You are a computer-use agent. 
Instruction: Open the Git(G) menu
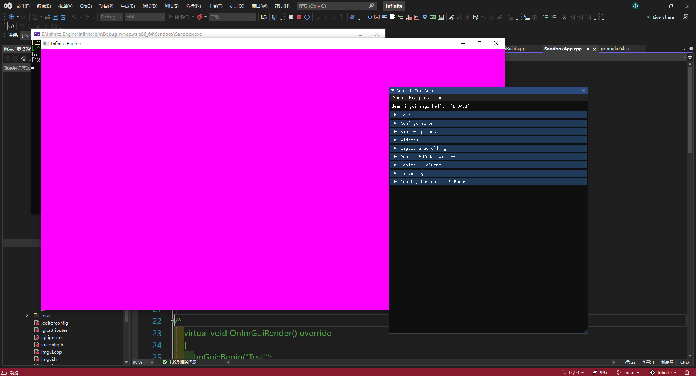(x=86, y=6)
